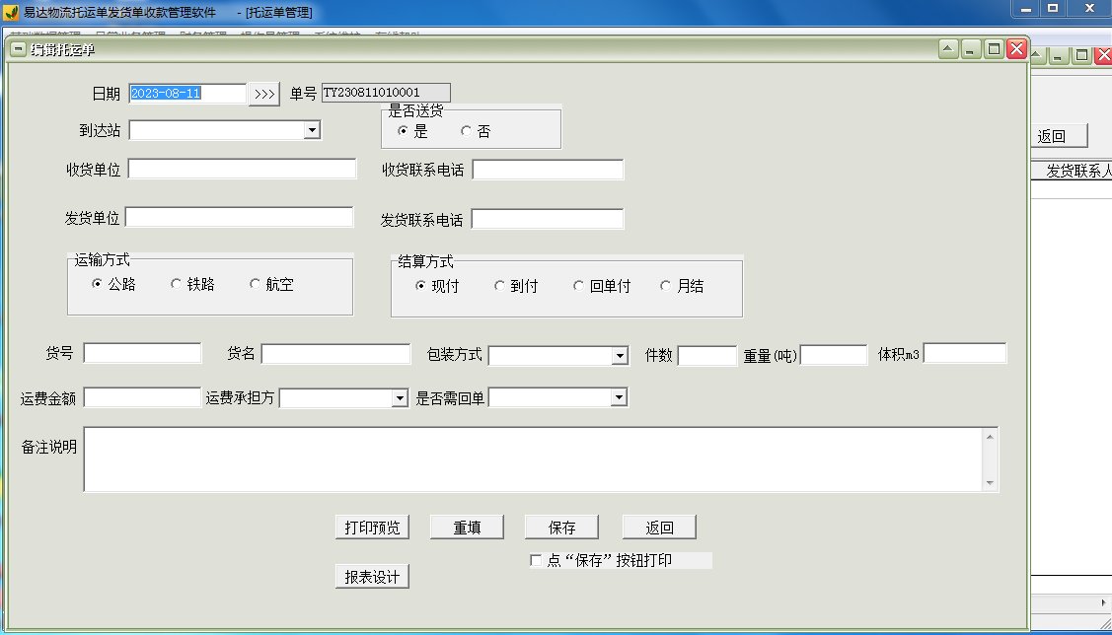Click the 重填 reset button
The image size is (1112, 635).
tap(467, 528)
